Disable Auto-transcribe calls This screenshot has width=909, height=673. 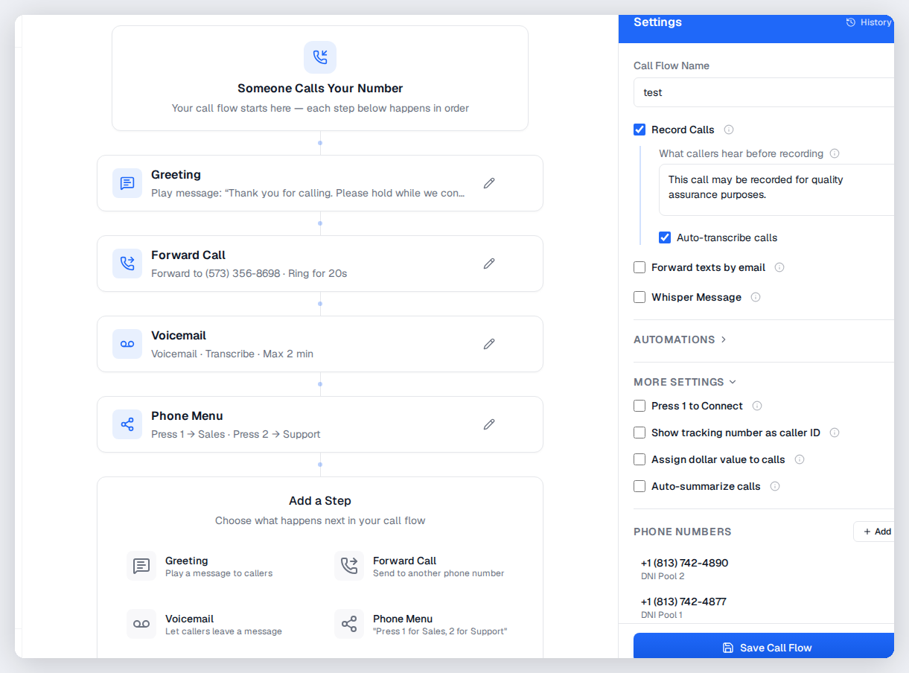coord(665,237)
